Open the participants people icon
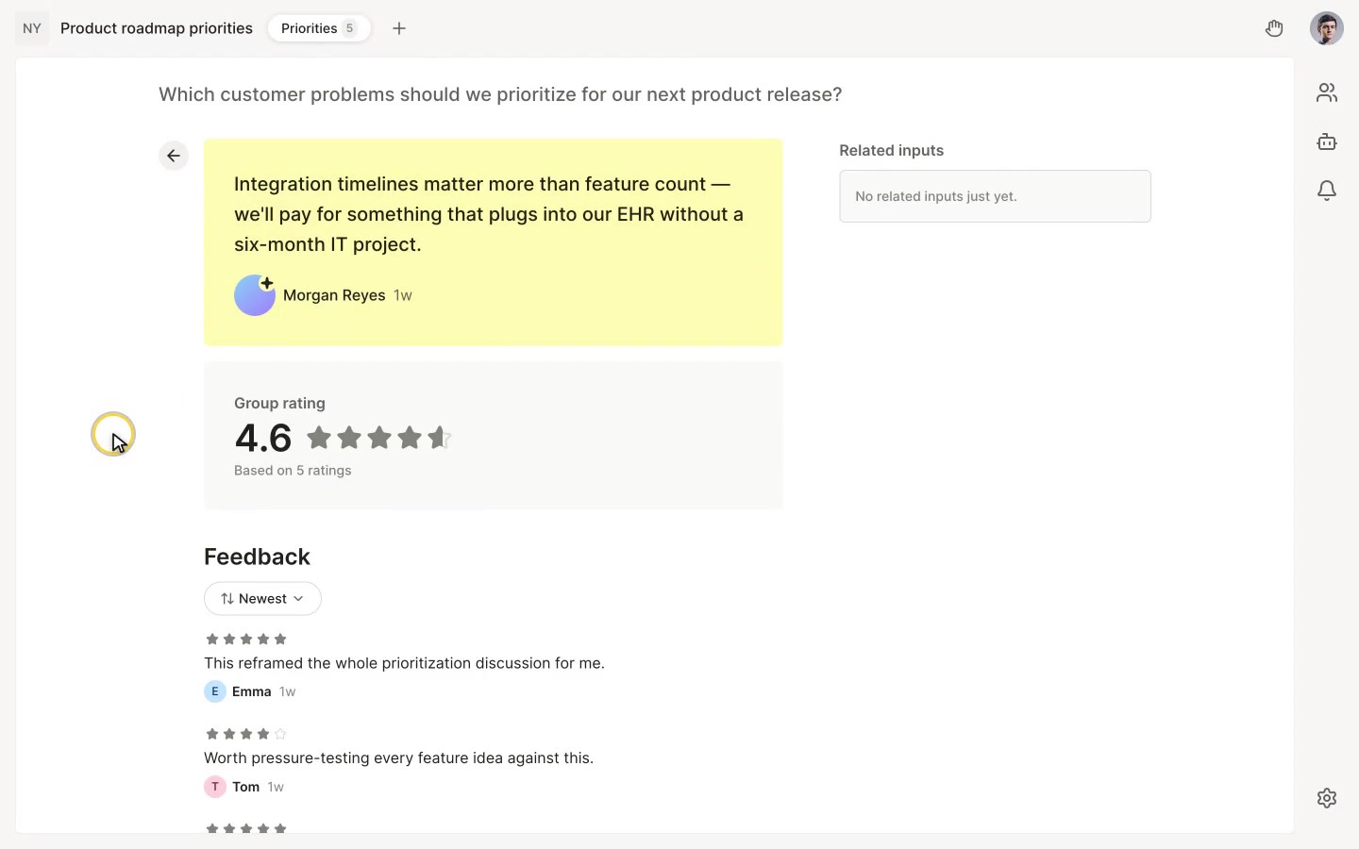 pyautogui.click(x=1327, y=92)
